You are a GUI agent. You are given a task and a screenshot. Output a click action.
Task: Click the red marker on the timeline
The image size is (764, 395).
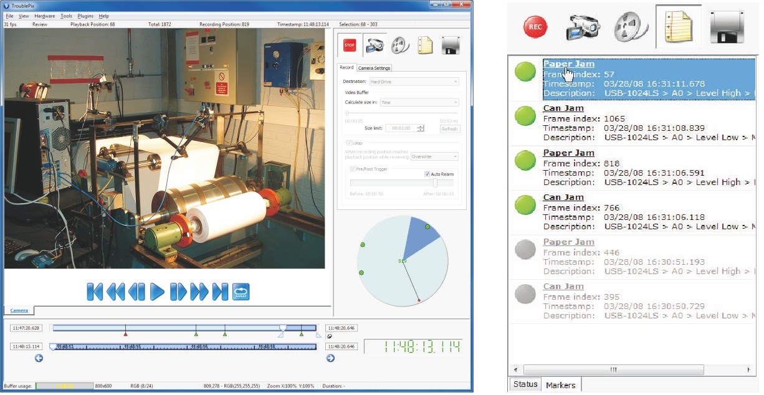click(x=125, y=326)
